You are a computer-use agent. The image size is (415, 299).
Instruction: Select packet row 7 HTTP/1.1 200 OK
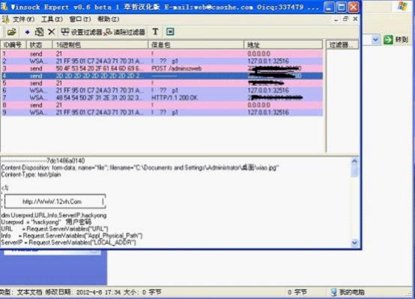pos(162,97)
